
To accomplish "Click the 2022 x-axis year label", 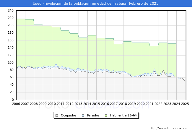I will pyautogui.click(x=158, y=104).
